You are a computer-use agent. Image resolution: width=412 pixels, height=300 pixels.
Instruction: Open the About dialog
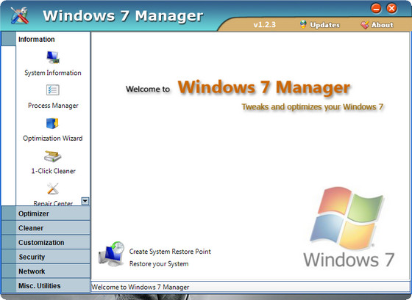click(377, 25)
